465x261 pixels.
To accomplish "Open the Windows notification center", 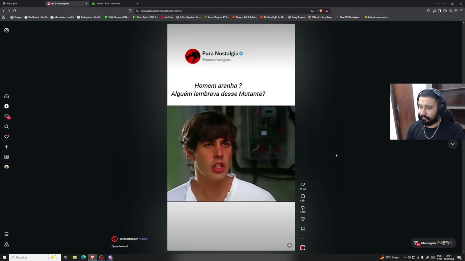I will click(x=460, y=257).
